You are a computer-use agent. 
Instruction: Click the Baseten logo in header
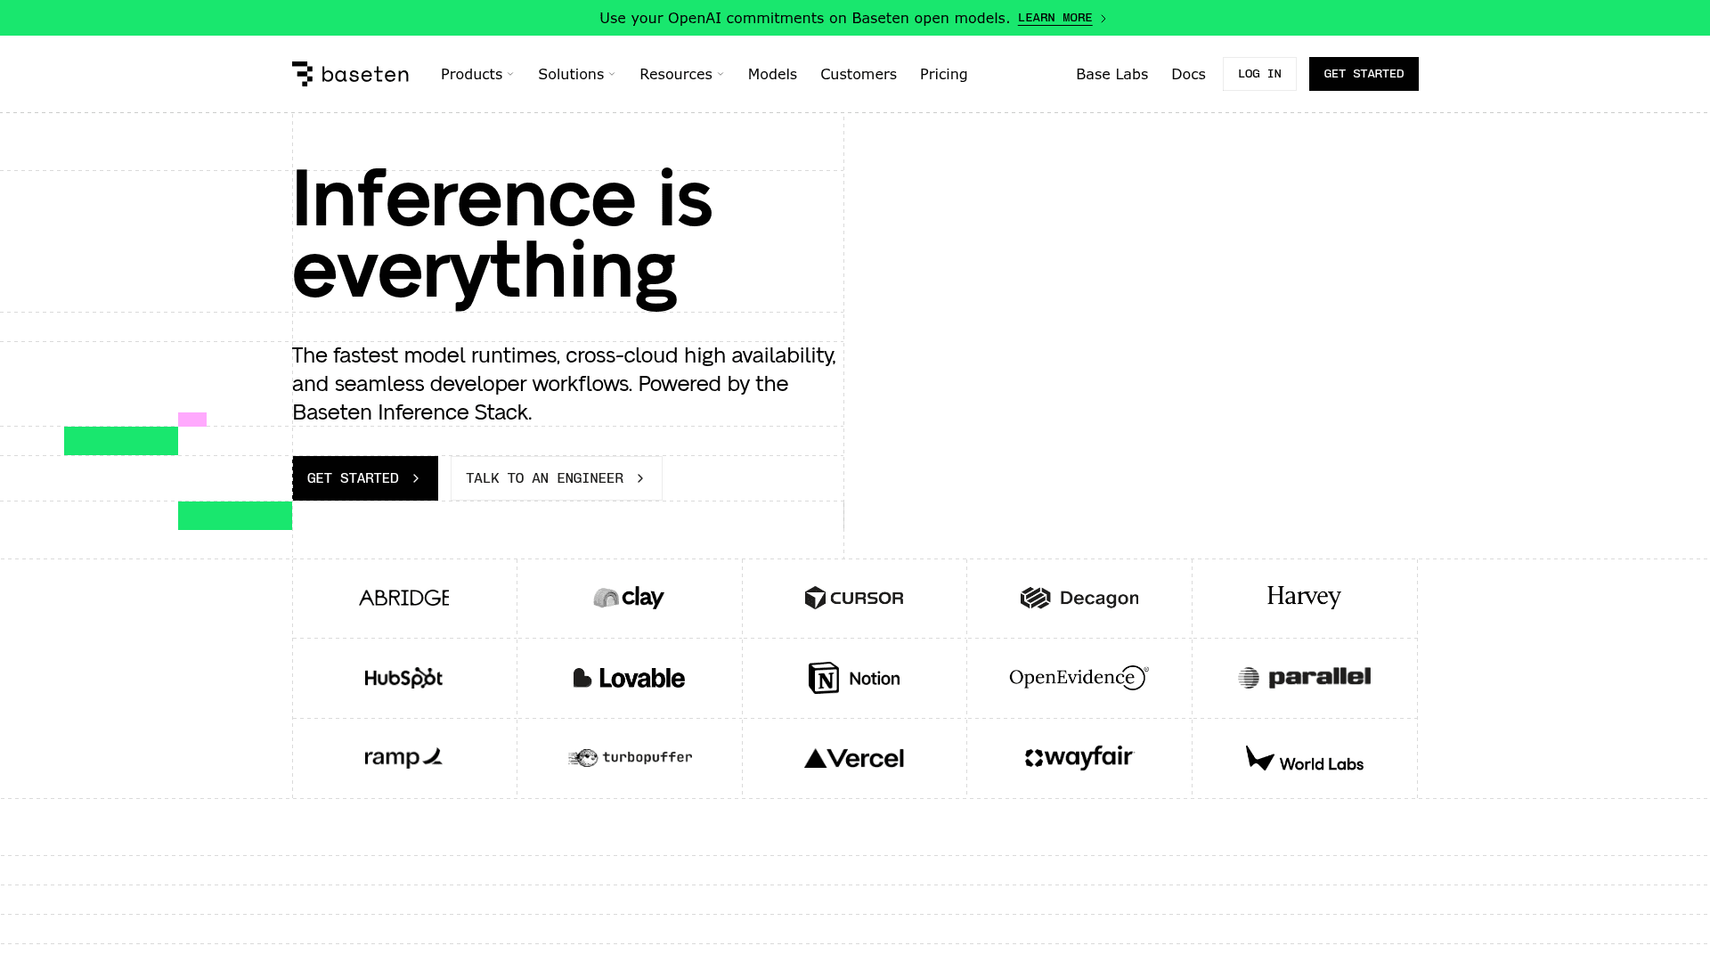(x=350, y=74)
